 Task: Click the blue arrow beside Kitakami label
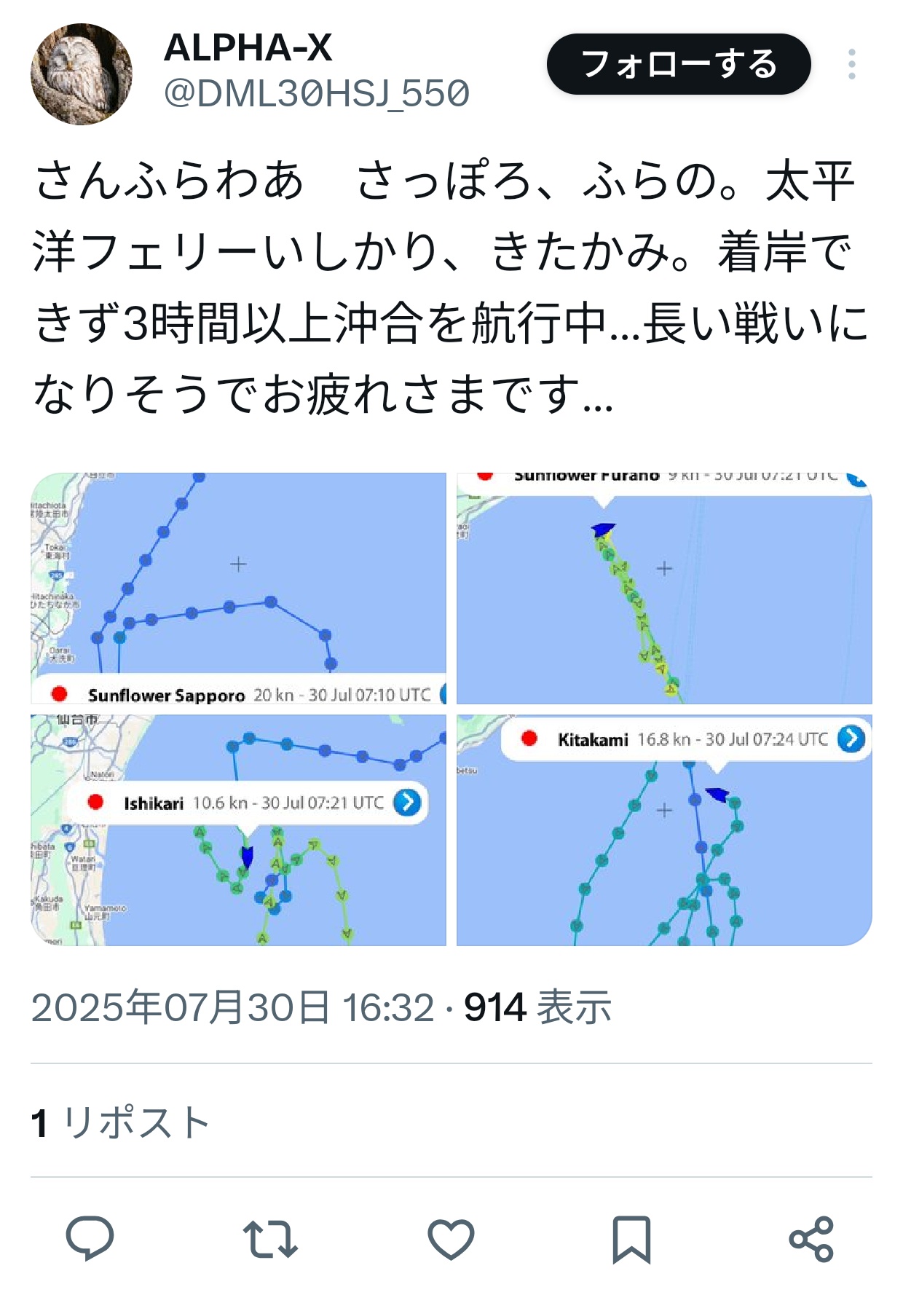tap(851, 739)
